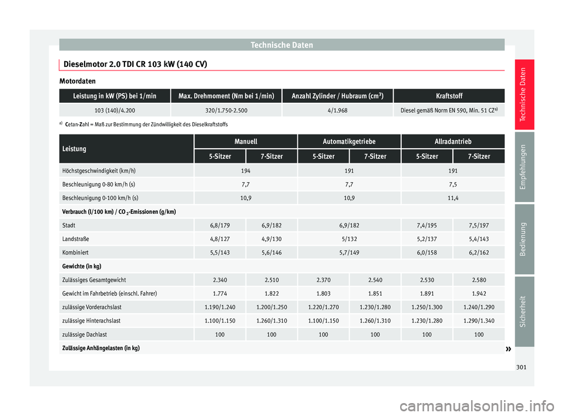Image resolution: width=564 pixels, height=416 pixels.
Task: Click Beschleunigung 0-80 km/h (s) label
Action: 99,184
